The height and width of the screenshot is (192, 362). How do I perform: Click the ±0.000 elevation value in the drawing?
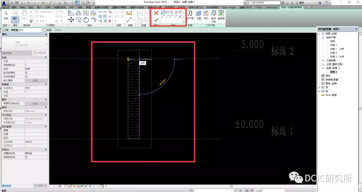(x=249, y=124)
